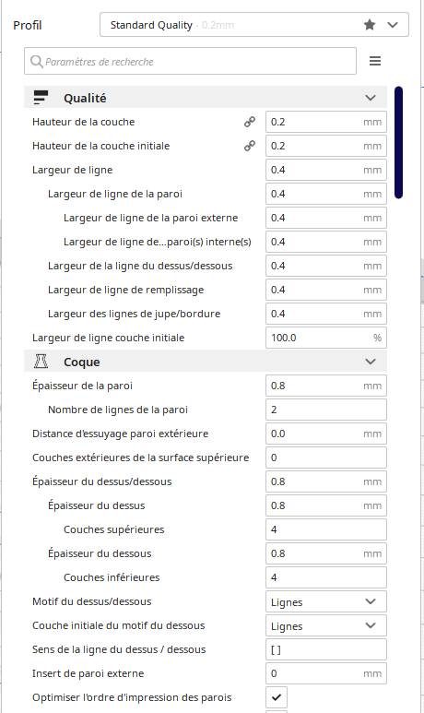
Task: Click the link icon beside Hauteur de la couche initiale
Action: pyautogui.click(x=250, y=146)
